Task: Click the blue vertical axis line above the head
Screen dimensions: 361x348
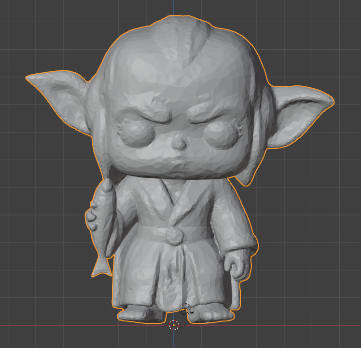Action: [x=173, y=7]
